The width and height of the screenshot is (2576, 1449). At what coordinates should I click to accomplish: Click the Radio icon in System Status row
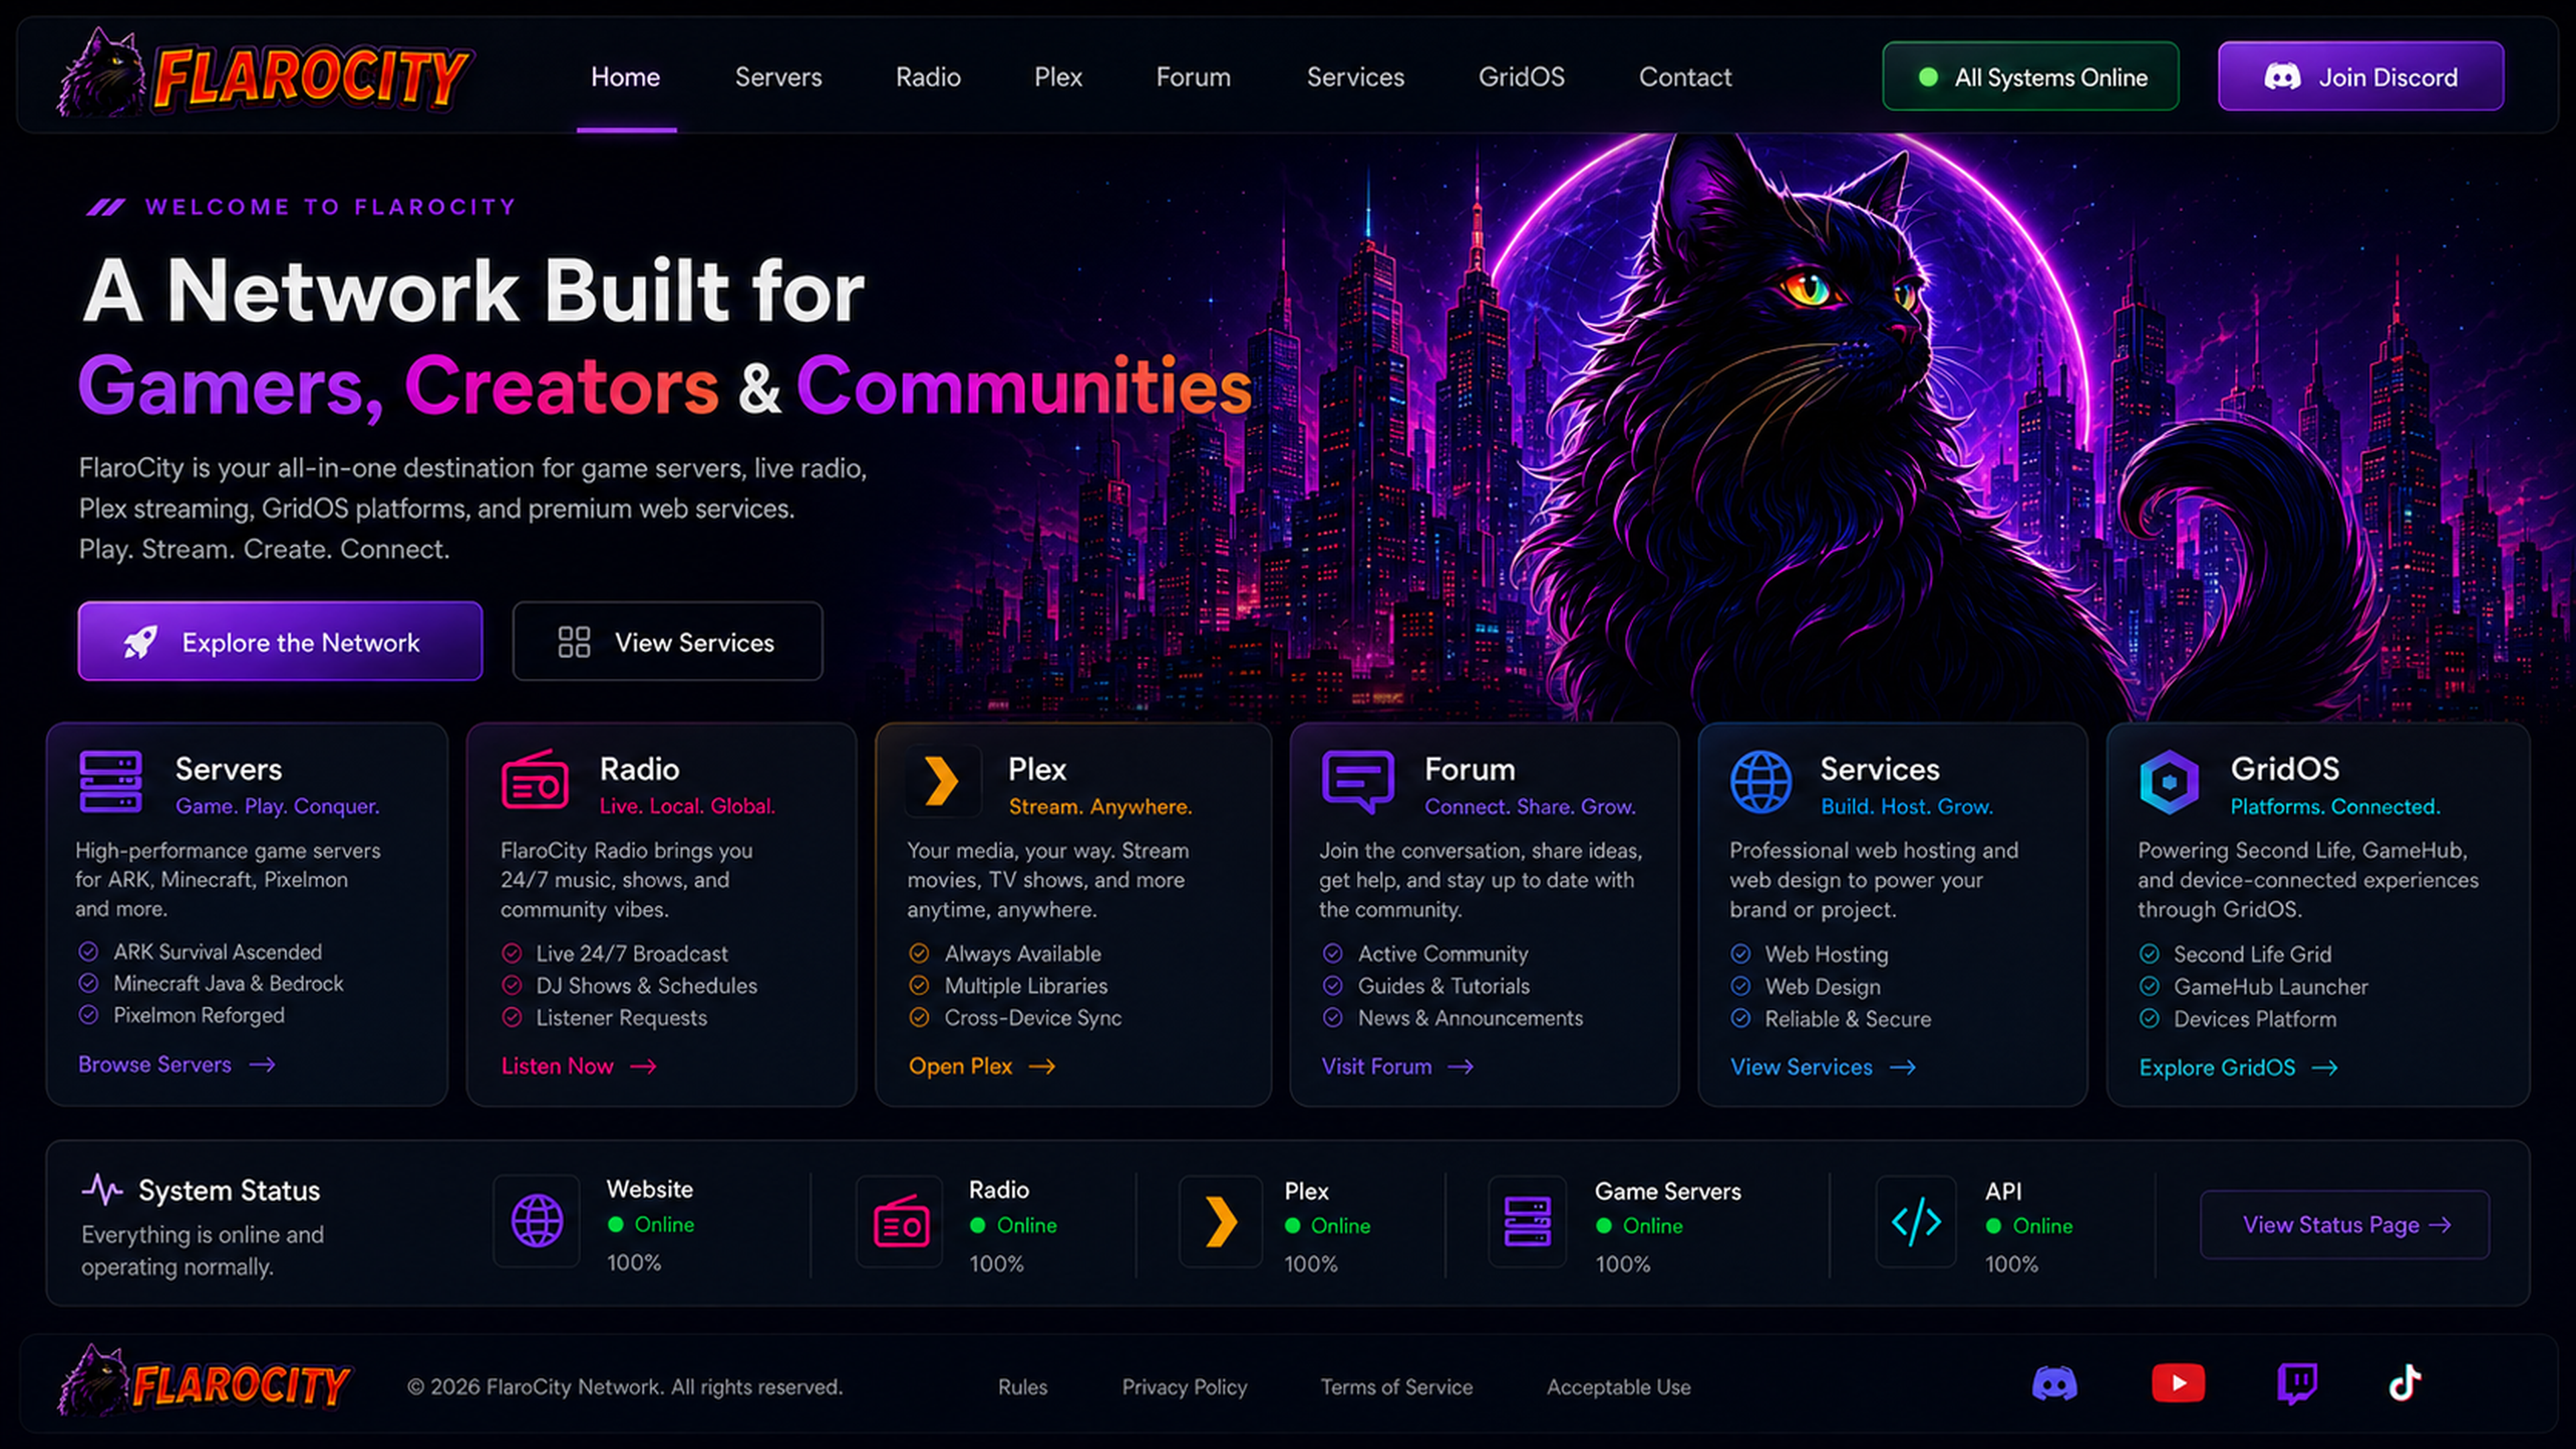(900, 1222)
